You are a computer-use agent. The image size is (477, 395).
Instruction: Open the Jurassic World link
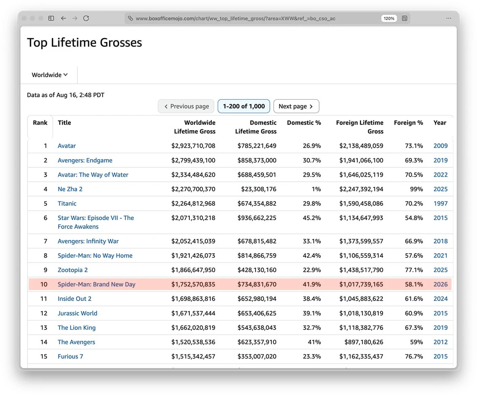(x=78, y=314)
